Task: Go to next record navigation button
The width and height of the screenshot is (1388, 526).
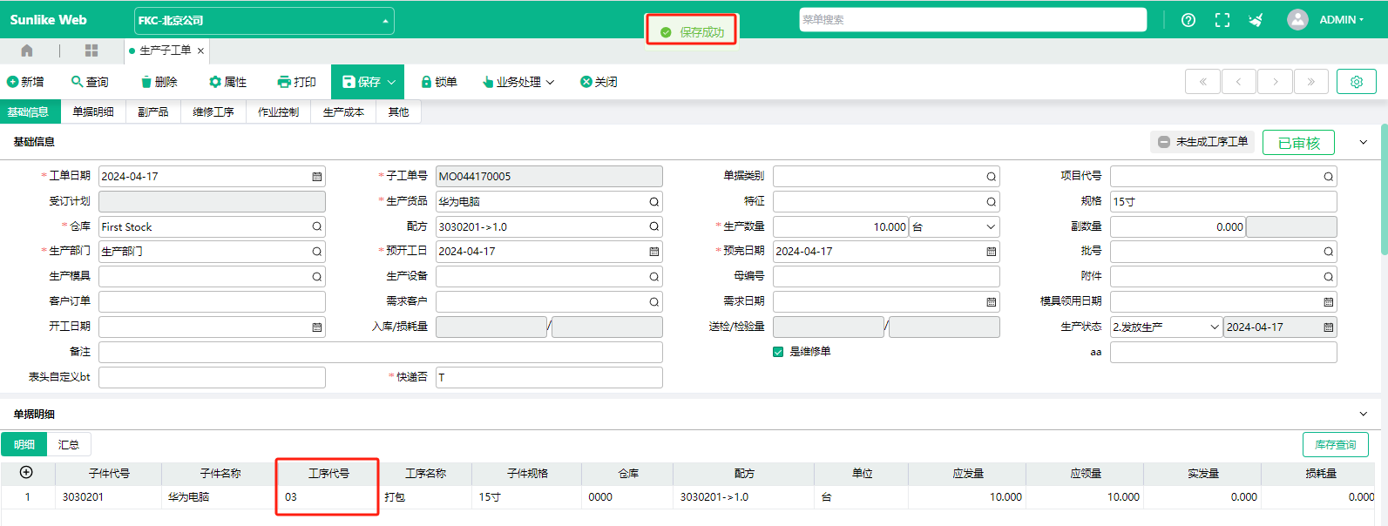Action: tap(1276, 82)
